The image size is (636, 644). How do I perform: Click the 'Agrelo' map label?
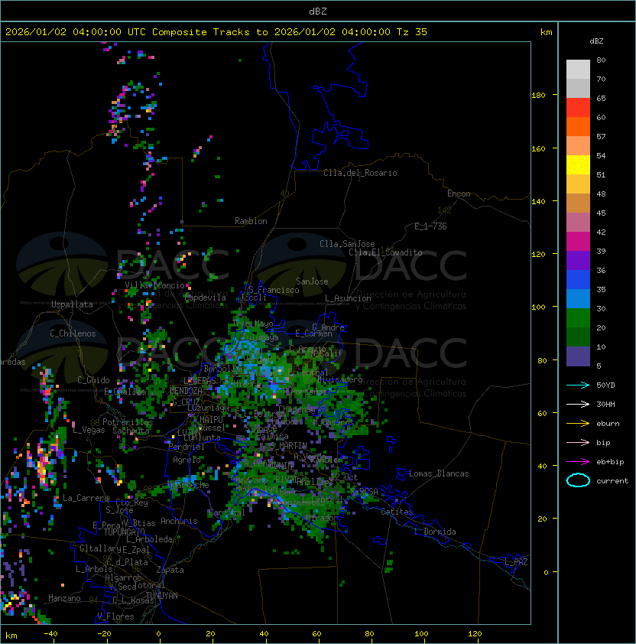click(x=187, y=460)
